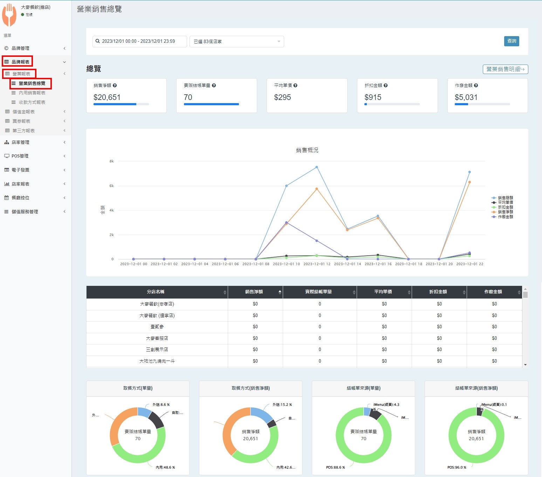Viewport: 542px width, 477px height.
Task: Click the help icon beside 實際結帳單量
Action: [x=214, y=86]
